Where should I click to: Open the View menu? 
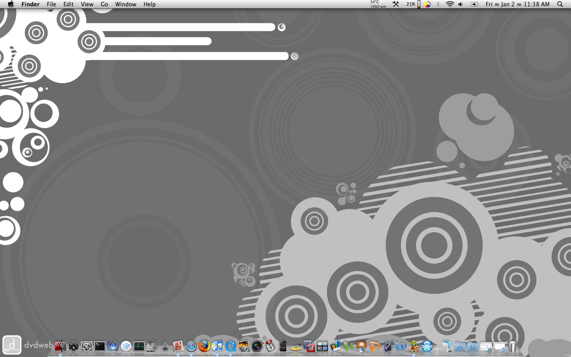[x=87, y=4]
